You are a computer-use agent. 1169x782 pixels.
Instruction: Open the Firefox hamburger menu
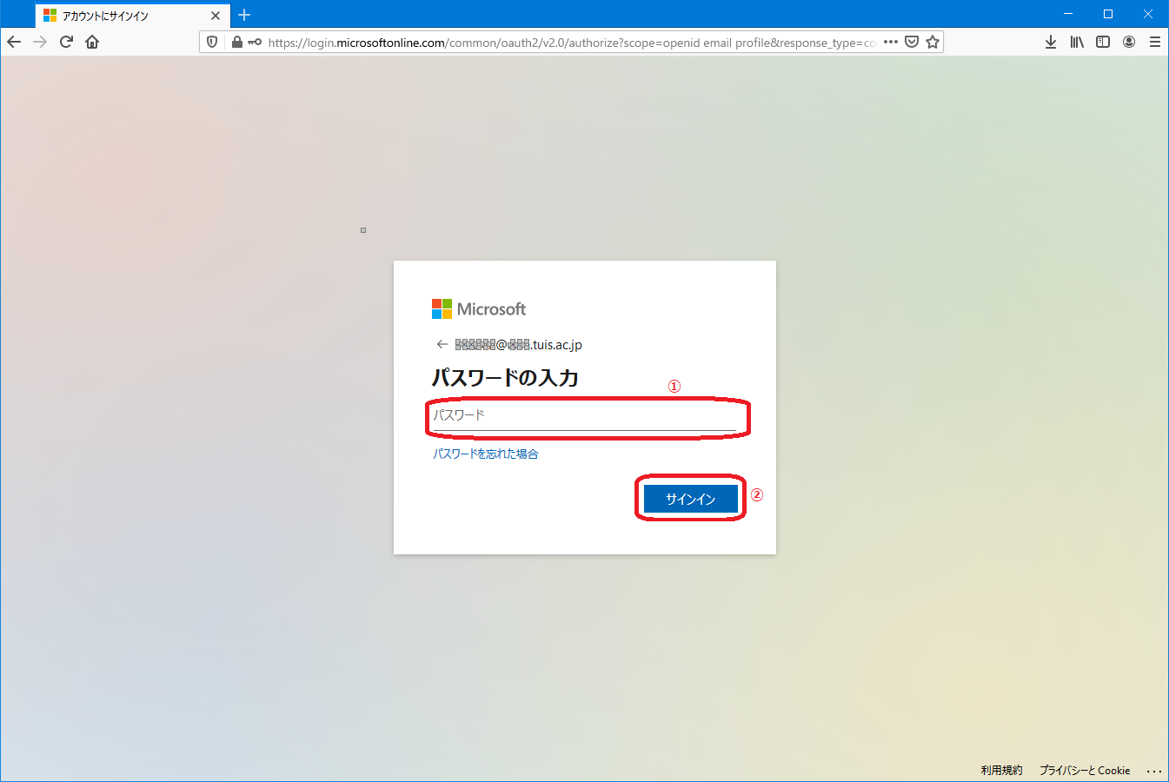[x=1155, y=42]
